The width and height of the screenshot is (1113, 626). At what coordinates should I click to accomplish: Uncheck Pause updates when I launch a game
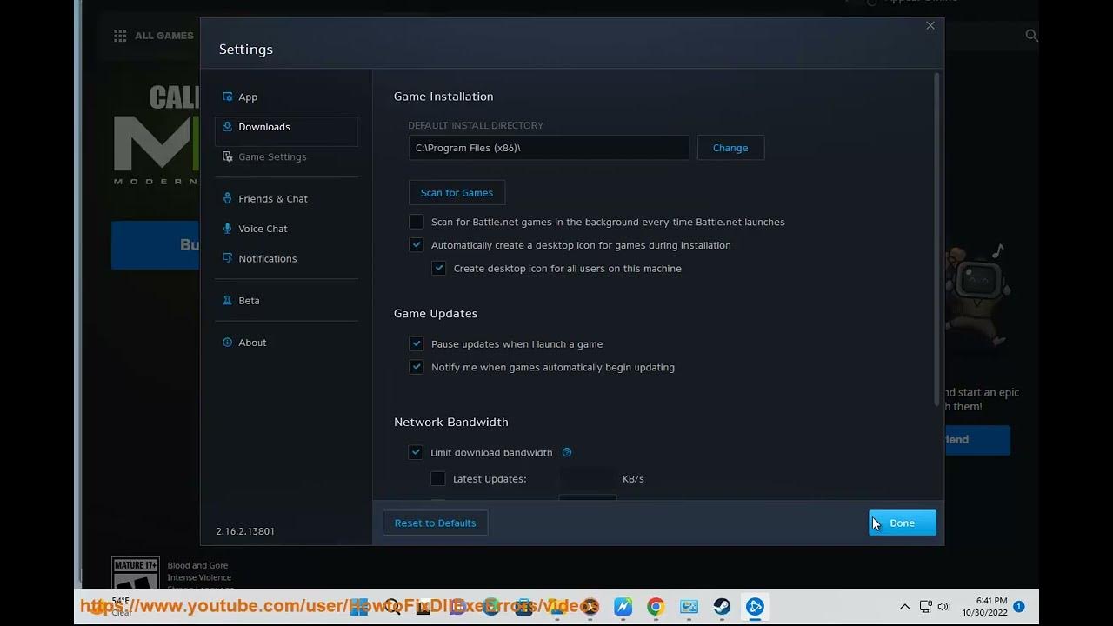coord(417,344)
